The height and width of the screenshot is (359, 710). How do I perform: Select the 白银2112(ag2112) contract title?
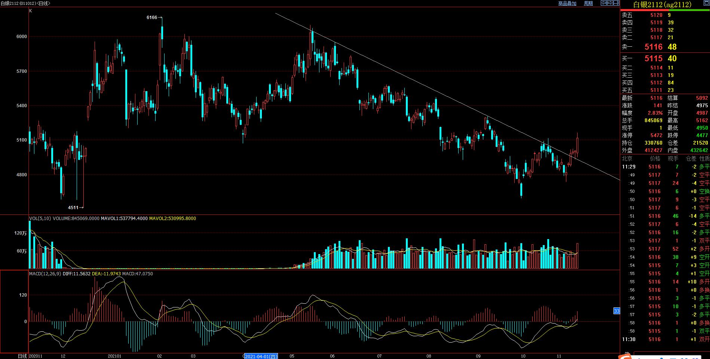pos(662,4)
